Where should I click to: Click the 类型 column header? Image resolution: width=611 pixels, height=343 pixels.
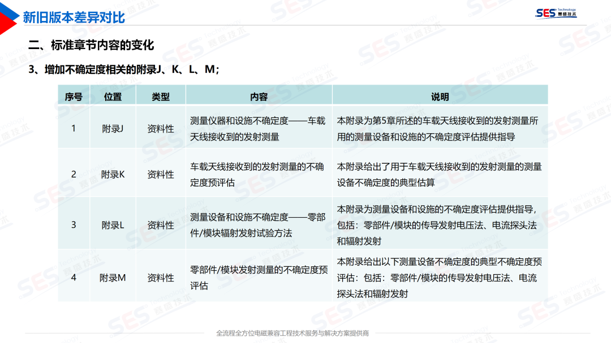(x=161, y=96)
